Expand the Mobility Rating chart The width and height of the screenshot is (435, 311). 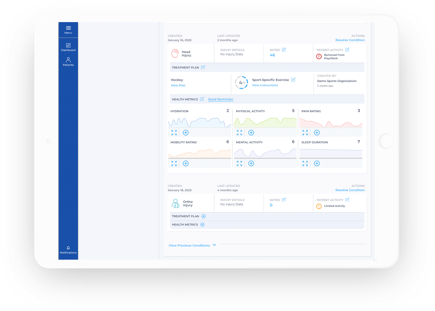coord(174,163)
